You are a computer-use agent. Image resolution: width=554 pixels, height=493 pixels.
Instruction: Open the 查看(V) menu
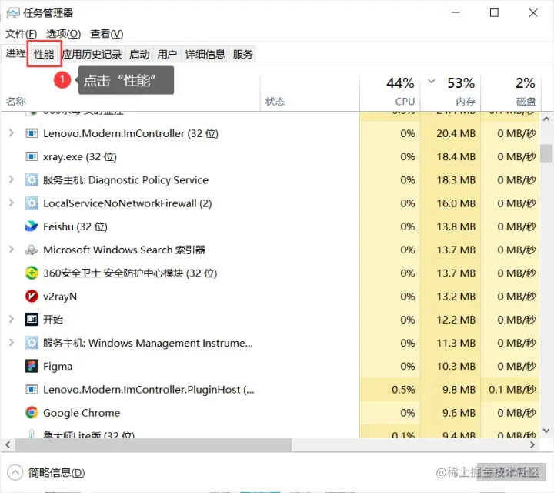coord(107,34)
